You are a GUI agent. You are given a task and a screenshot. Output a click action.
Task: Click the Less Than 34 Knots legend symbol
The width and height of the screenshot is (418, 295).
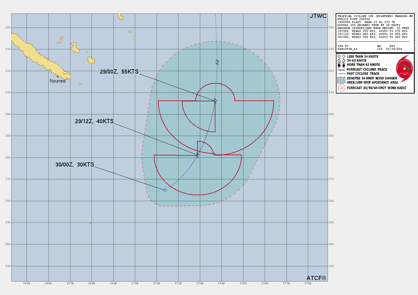tap(341, 56)
